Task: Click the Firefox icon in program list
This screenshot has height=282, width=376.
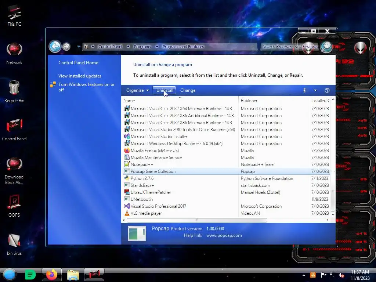Action: click(x=127, y=150)
